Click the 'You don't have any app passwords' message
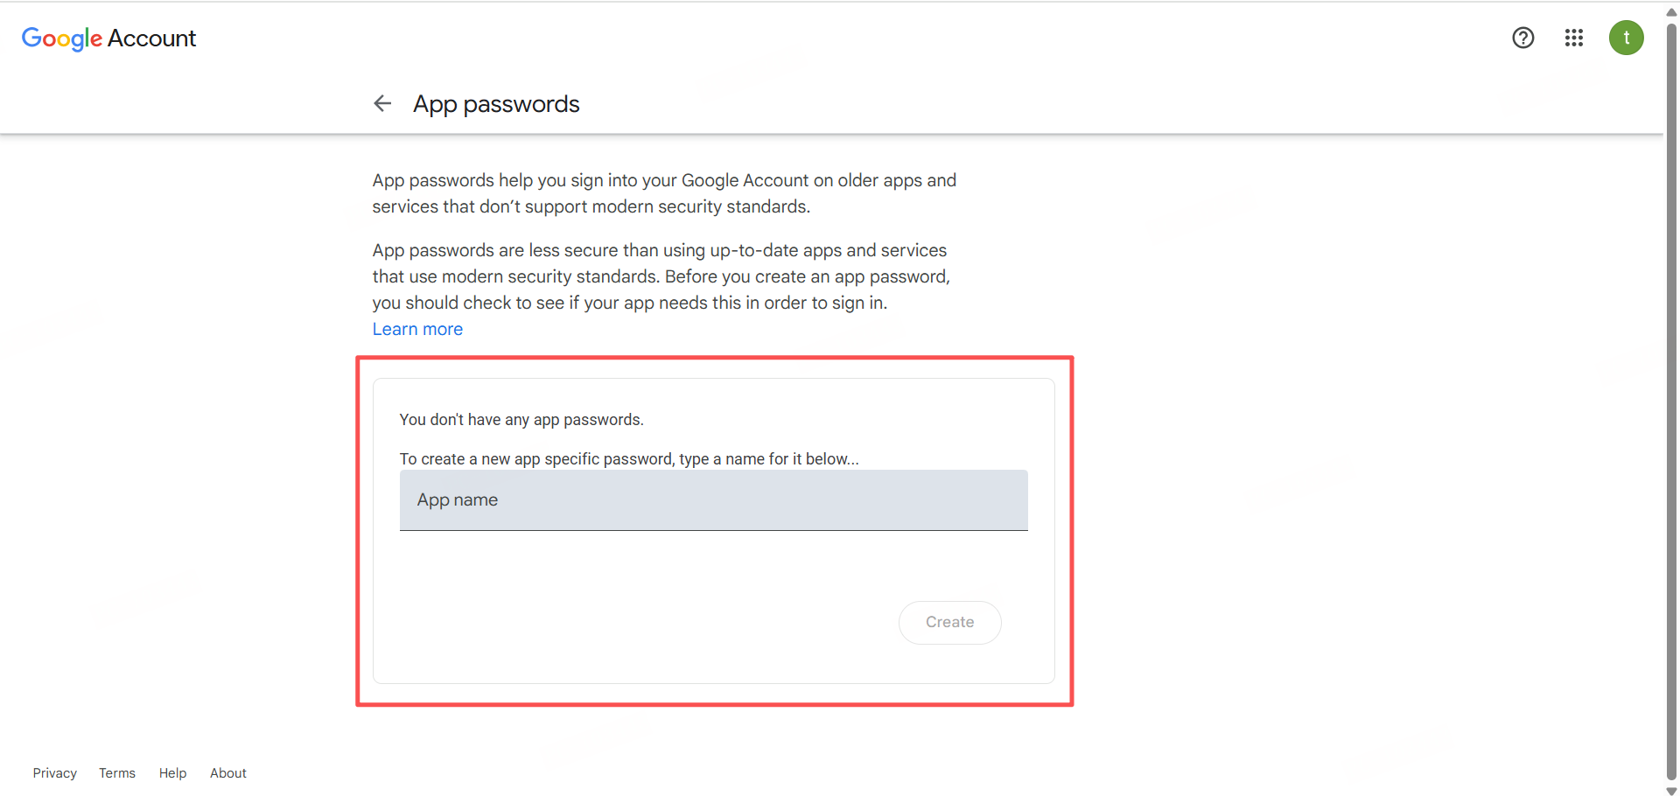Screen dimensions: 1680x796 pyautogui.click(x=521, y=420)
